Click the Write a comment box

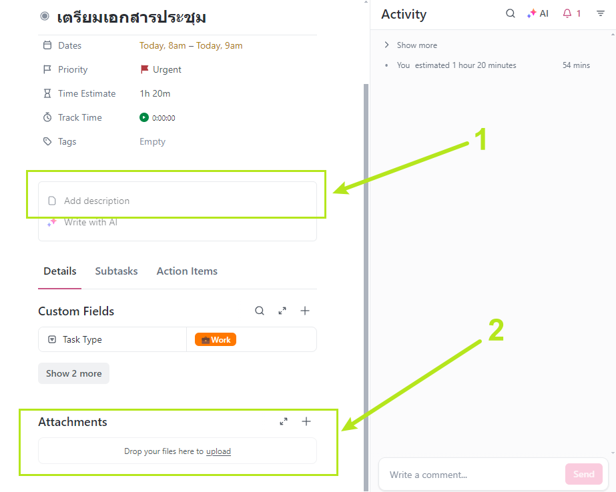[x=471, y=475]
